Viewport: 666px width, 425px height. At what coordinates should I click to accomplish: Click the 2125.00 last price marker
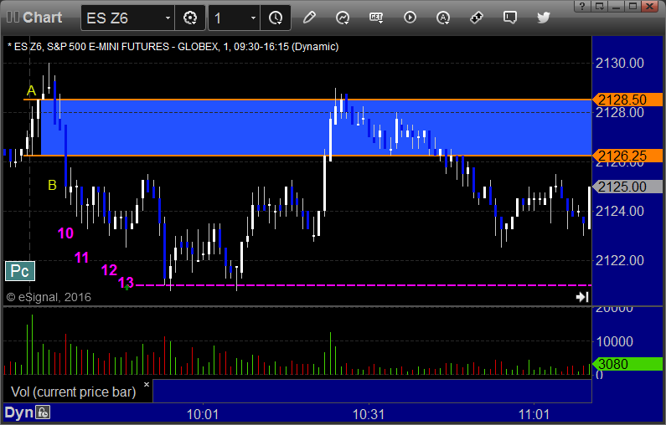[x=627, y=187]
